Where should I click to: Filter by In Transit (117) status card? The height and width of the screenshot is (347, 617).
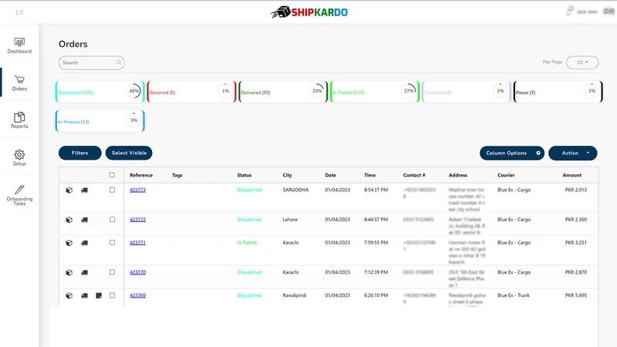[375, 92]
